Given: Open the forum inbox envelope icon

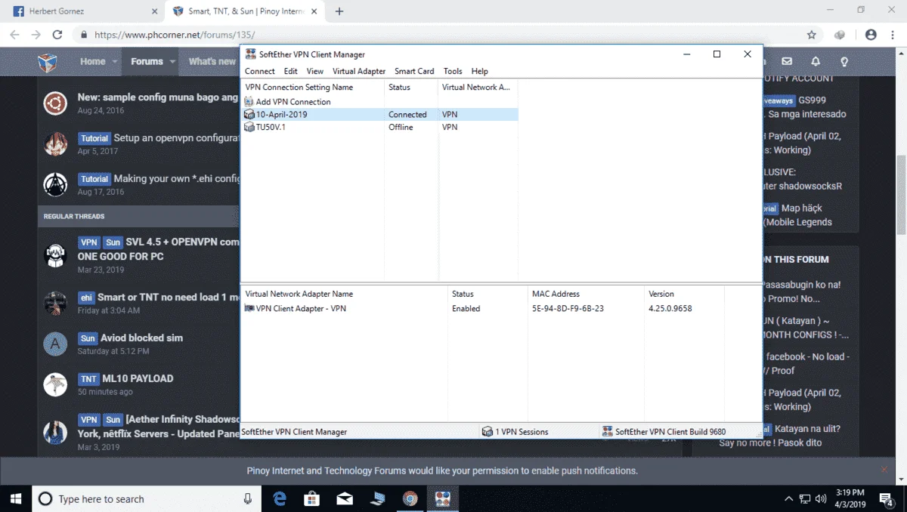Looking at the screenshot, I should [787, 62].
